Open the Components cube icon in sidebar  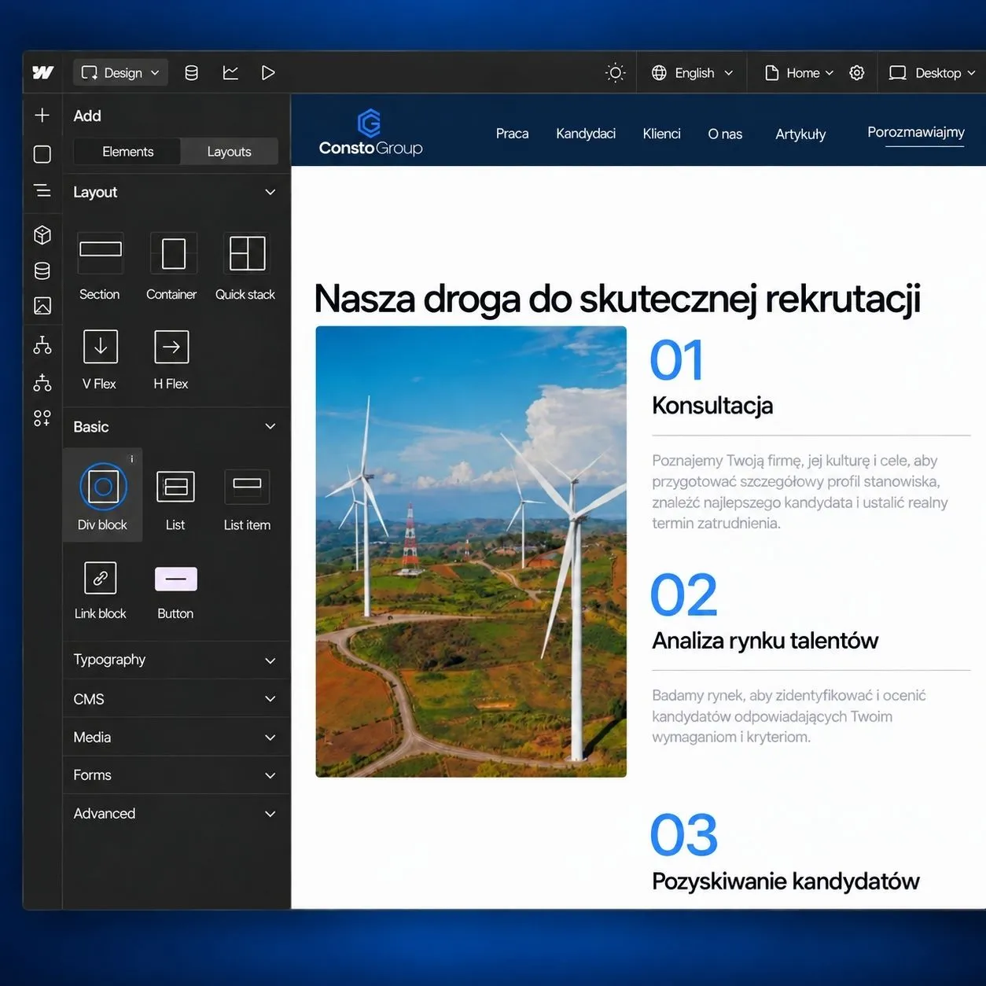(42, 234)
